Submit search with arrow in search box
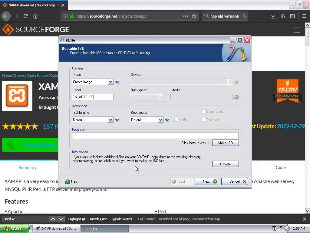This screenshot has width=310, height=233. (x=243, y=16)
